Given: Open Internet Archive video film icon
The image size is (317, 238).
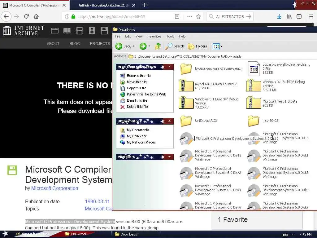Looking at the screenshot, I should pos(80,31).
